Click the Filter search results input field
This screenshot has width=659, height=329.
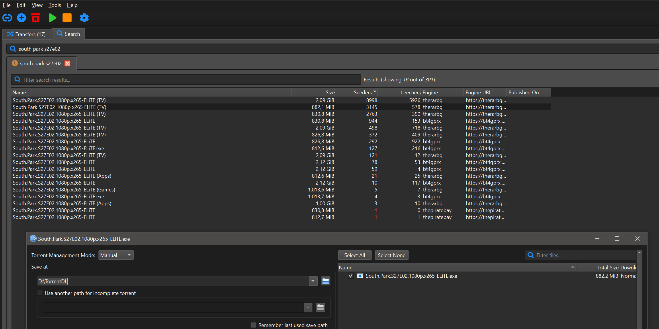(186, 80)
